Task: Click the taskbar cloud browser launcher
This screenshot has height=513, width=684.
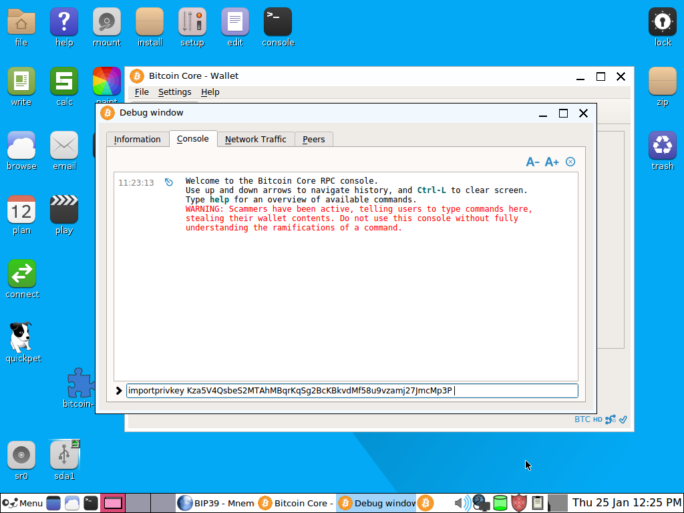Action: (72, 503)
